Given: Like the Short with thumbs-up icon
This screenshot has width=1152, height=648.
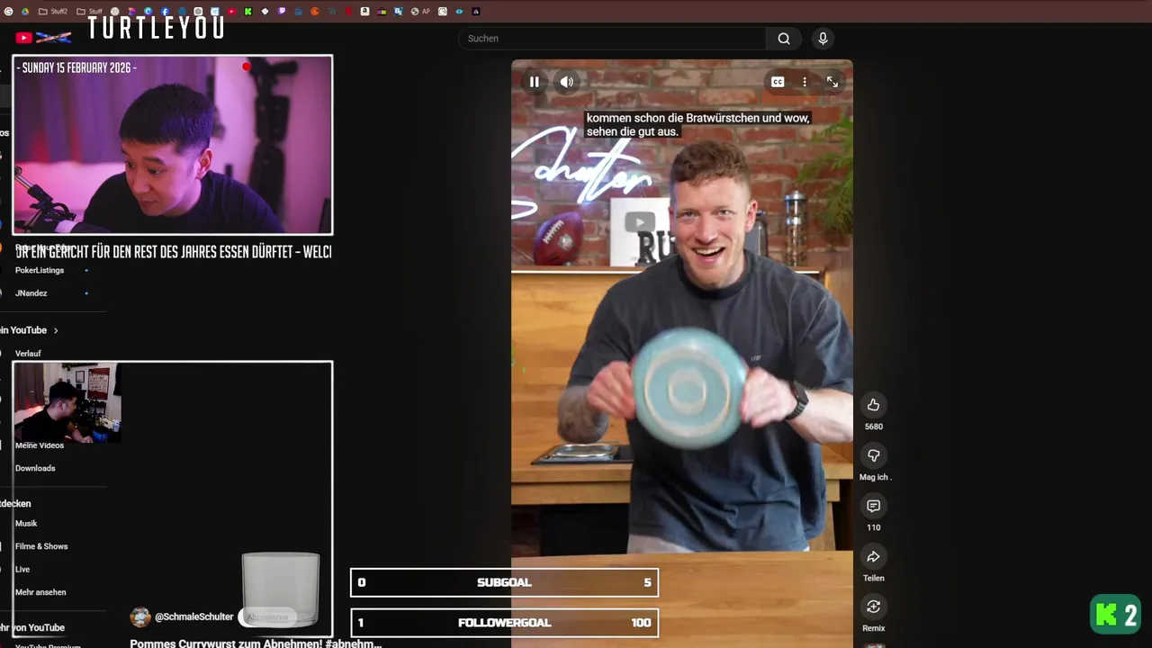Looking at the screenshot, I should (873, 405).
